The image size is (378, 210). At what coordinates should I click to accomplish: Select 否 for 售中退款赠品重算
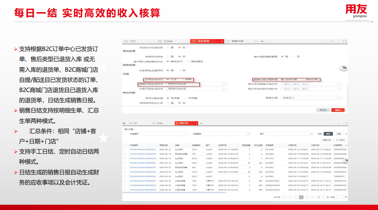click(294, 57)
